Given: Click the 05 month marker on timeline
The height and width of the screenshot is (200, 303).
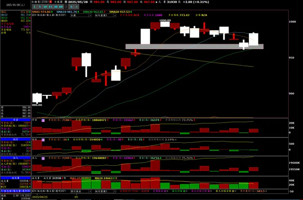Looking at the screenshot, I should (76, 197).
